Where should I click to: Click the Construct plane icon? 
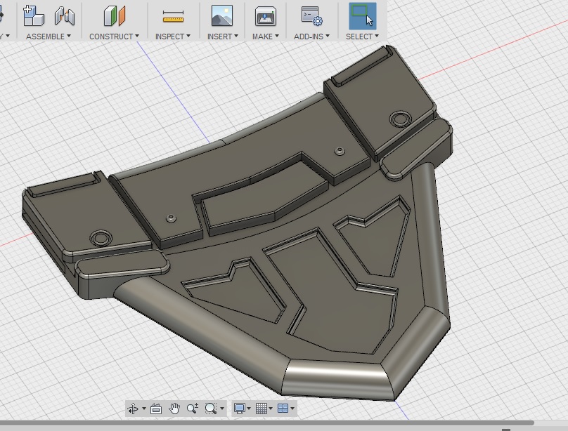[x=114, y=16]
